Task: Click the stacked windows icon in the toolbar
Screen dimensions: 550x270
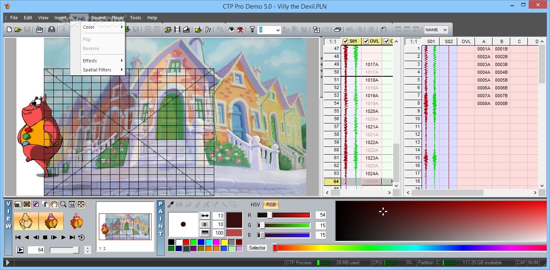Action: [337, 30]
